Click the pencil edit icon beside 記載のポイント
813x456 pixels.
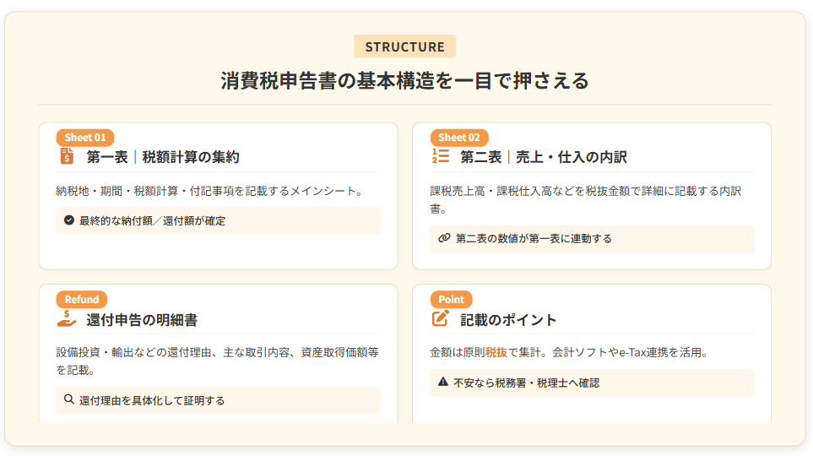pos(440,319)
